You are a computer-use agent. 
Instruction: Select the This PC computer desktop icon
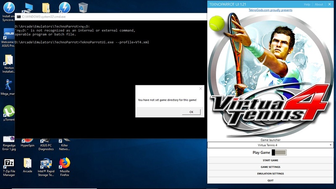click(x=28, y=8)
